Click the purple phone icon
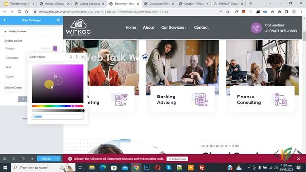Screen dimensions: 306x172 click(x=256, y=28)
